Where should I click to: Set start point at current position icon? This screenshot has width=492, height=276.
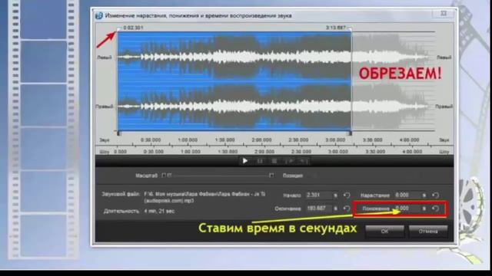click(x=290, y=161)
